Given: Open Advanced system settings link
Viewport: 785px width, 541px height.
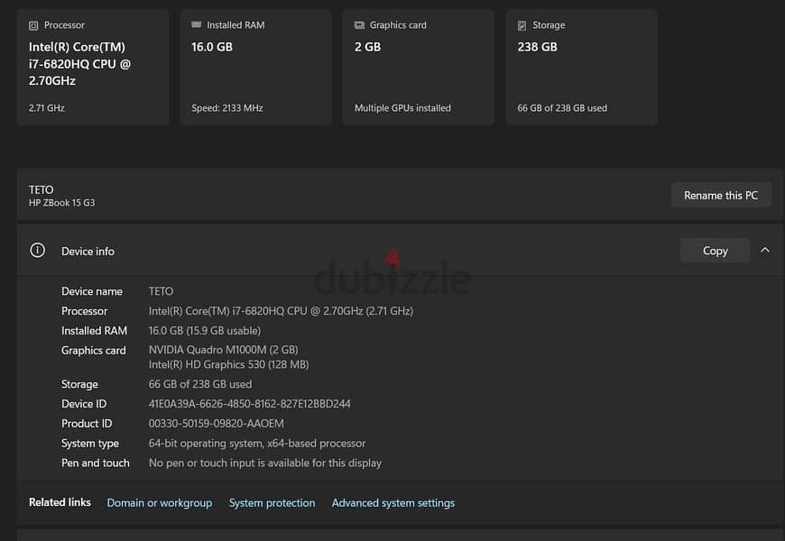Looking at the screenshot, I should 393,503.
